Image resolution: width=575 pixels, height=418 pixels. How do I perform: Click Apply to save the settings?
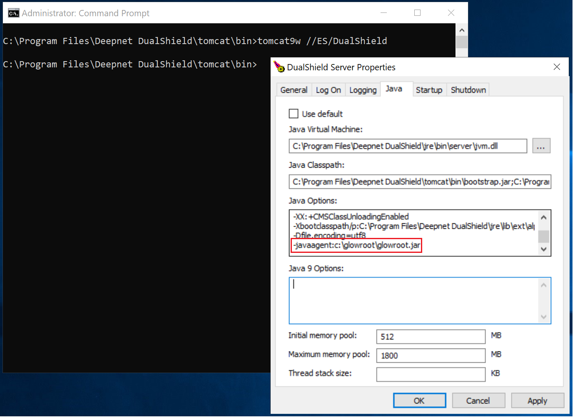tap(537, 401)
